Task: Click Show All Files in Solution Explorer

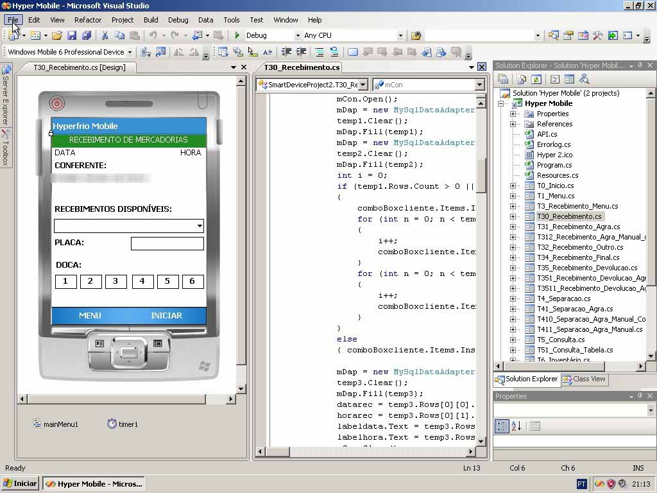Action: pos(522,79)
